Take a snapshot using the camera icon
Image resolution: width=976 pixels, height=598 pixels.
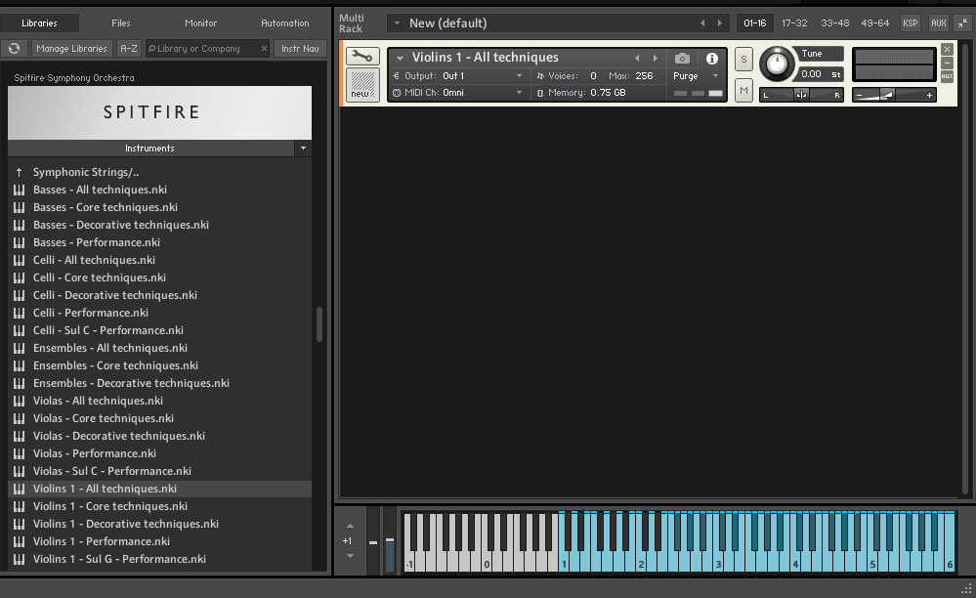(682, 58)
